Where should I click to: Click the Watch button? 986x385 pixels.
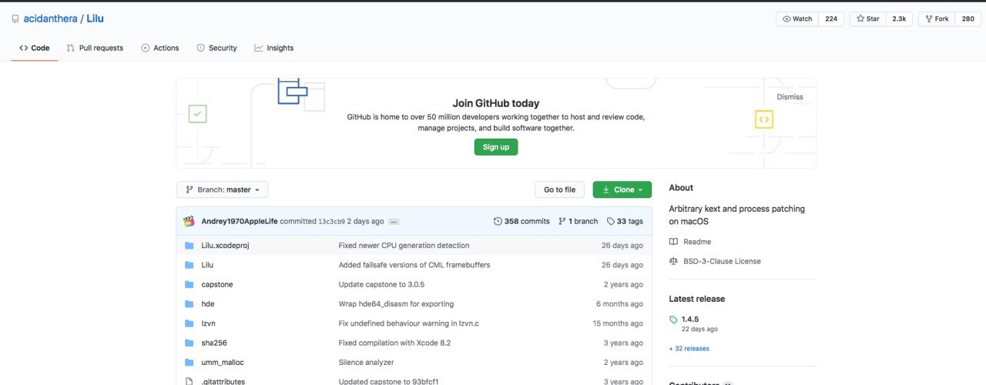[x=797, y=18]
